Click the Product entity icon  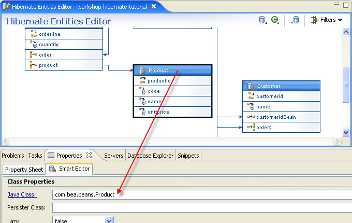pyautogui.click(x=142, y=71)
